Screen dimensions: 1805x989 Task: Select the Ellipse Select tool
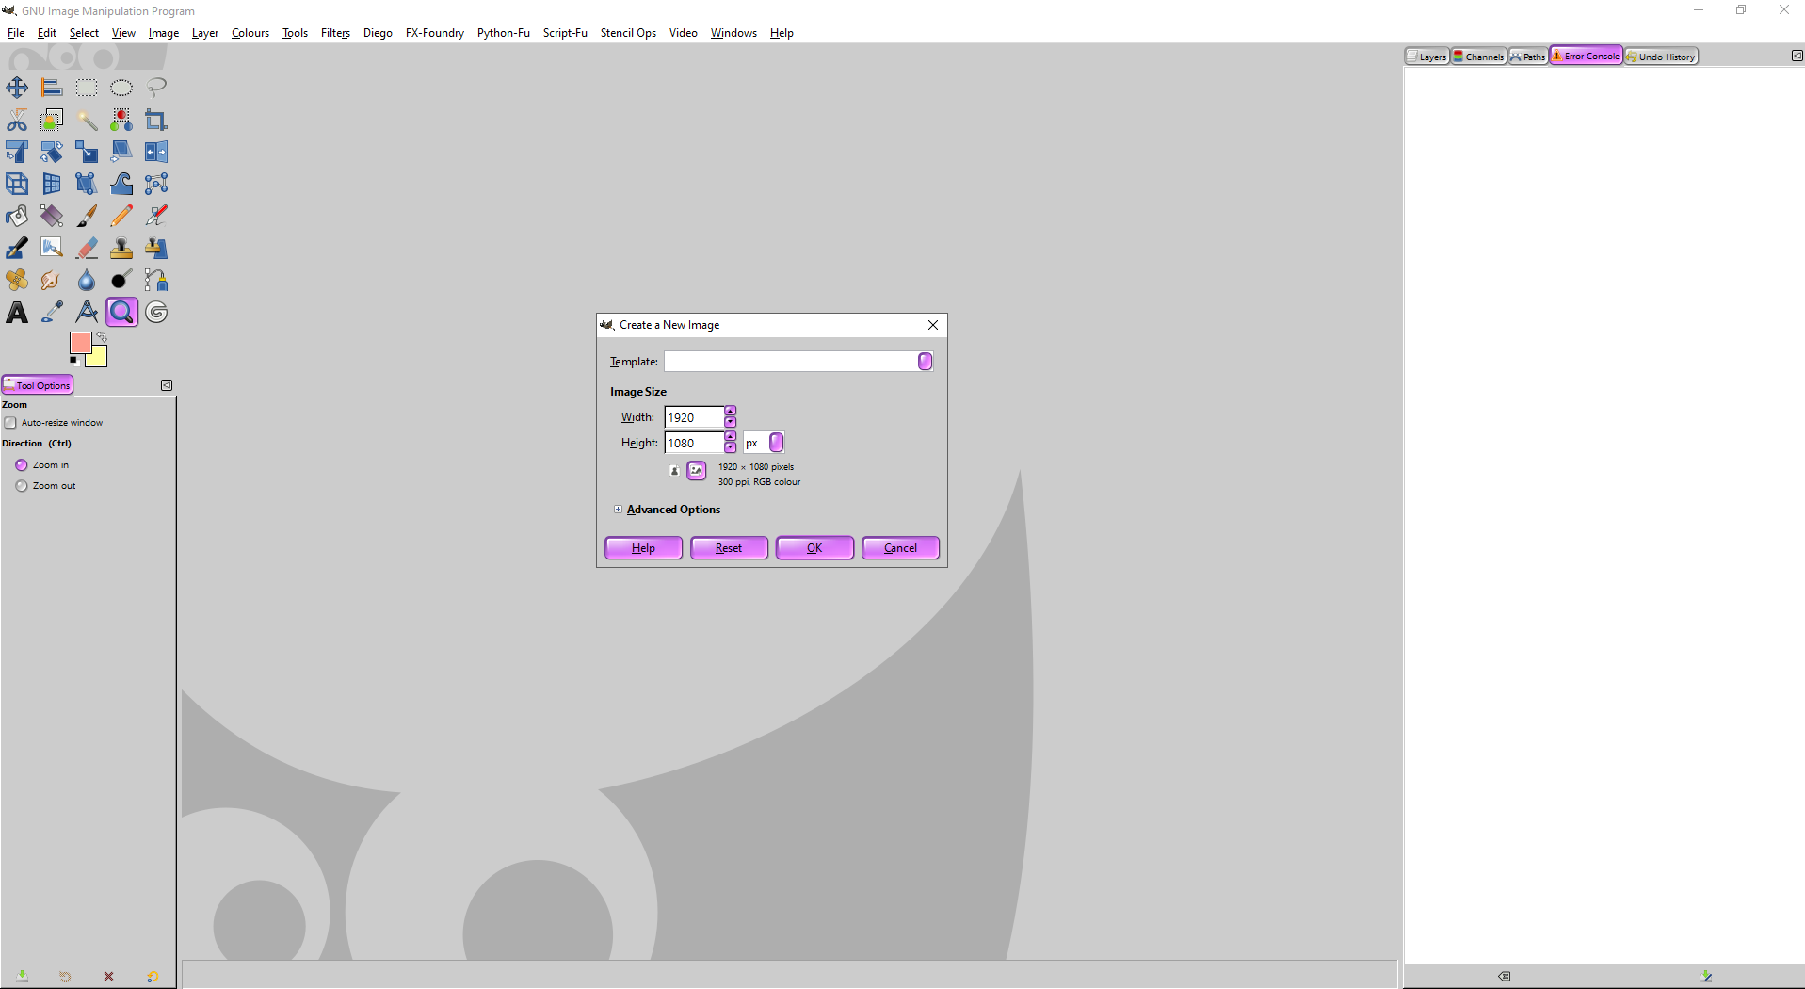(x=121, y=88)
